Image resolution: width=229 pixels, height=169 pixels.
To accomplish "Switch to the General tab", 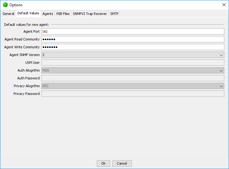I will [x=8, y=14].
